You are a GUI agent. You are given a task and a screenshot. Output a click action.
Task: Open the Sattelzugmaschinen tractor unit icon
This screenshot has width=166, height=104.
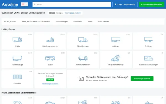[x=50, y=40]
